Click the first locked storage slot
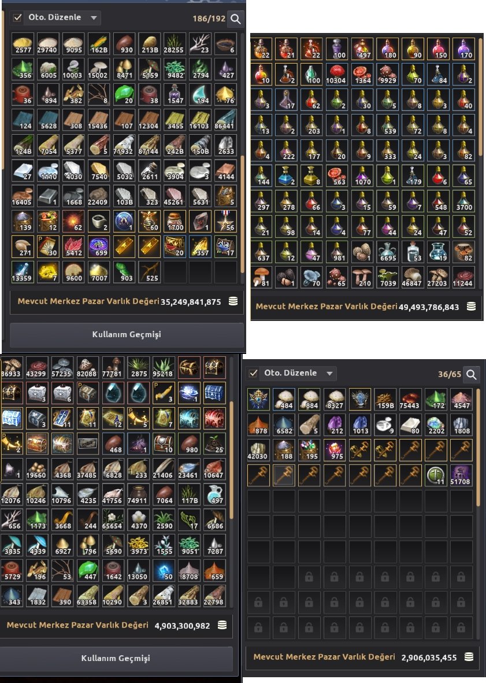 point(309,577)
